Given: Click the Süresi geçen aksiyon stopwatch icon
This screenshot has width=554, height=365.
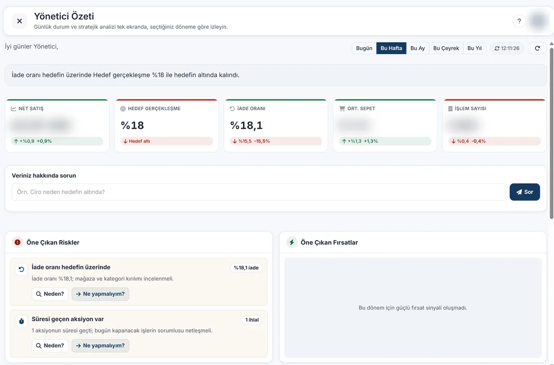Looking at the screenshot, I should (x=21, y=321).
